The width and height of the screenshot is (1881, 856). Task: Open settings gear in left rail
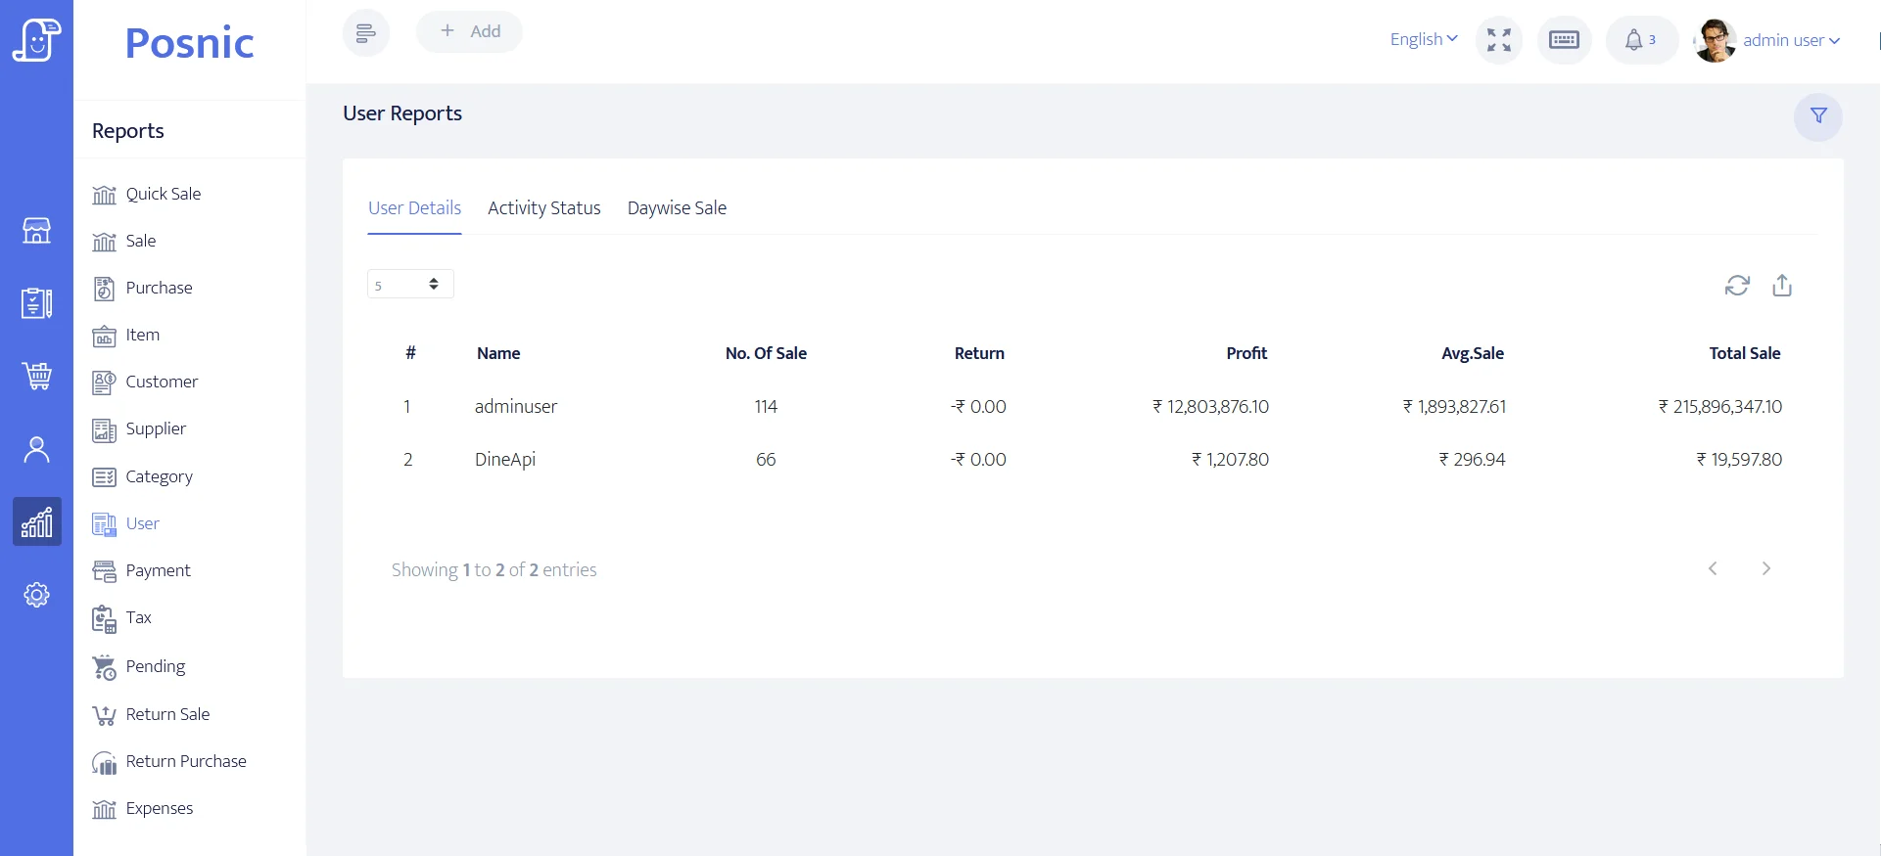tap(36, 595)
